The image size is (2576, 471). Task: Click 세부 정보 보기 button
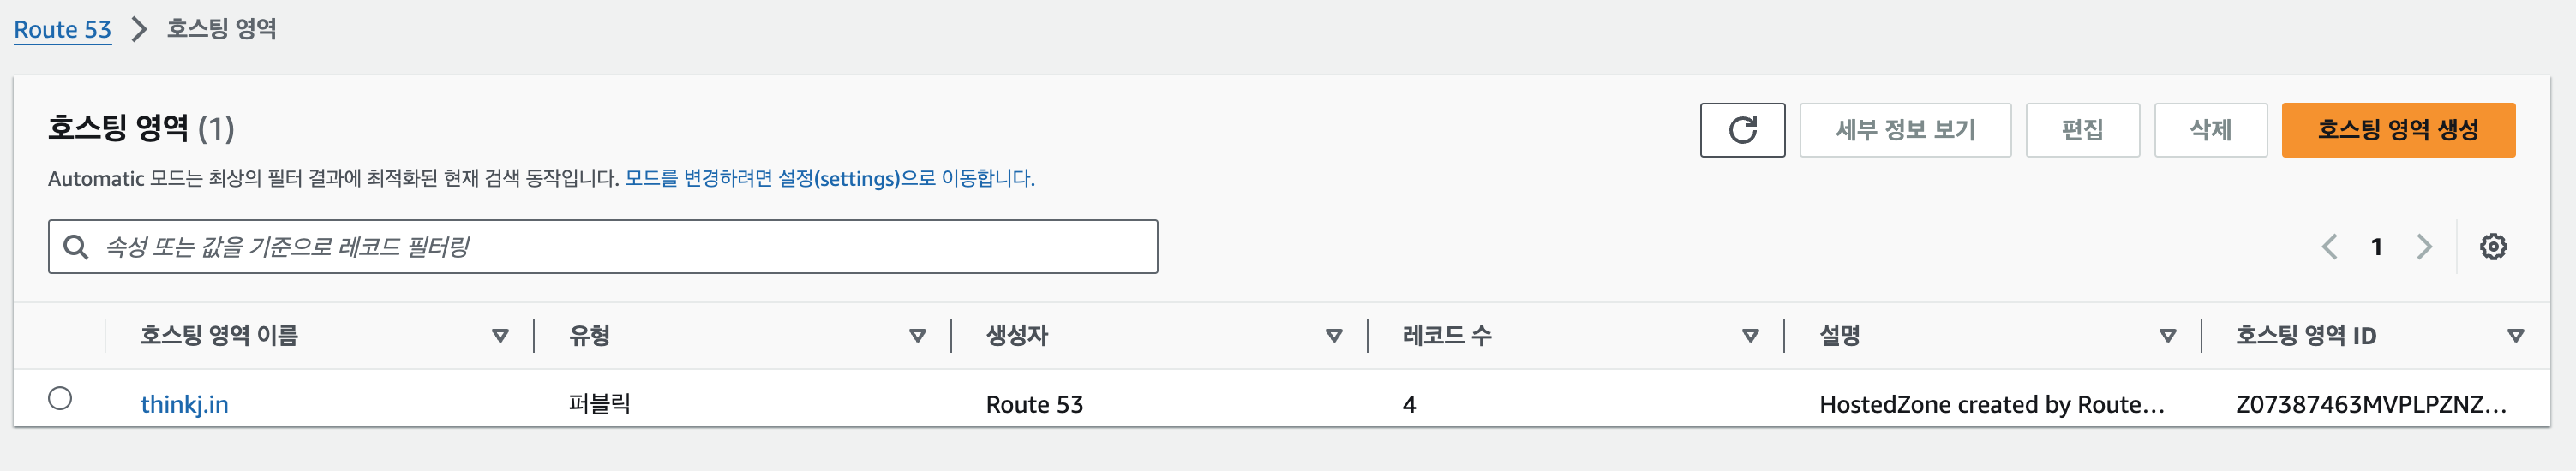pyautogui.click(x=1905, y=130)
